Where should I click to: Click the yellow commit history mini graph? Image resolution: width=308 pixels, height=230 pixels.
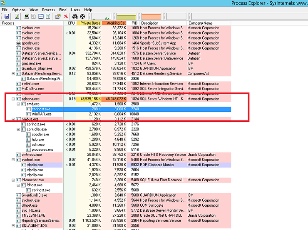point(126,17)
